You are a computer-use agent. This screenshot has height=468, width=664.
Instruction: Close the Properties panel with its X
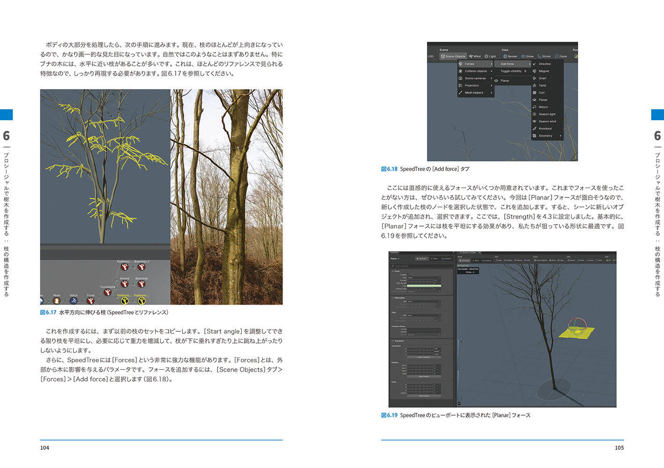(453, 252)
